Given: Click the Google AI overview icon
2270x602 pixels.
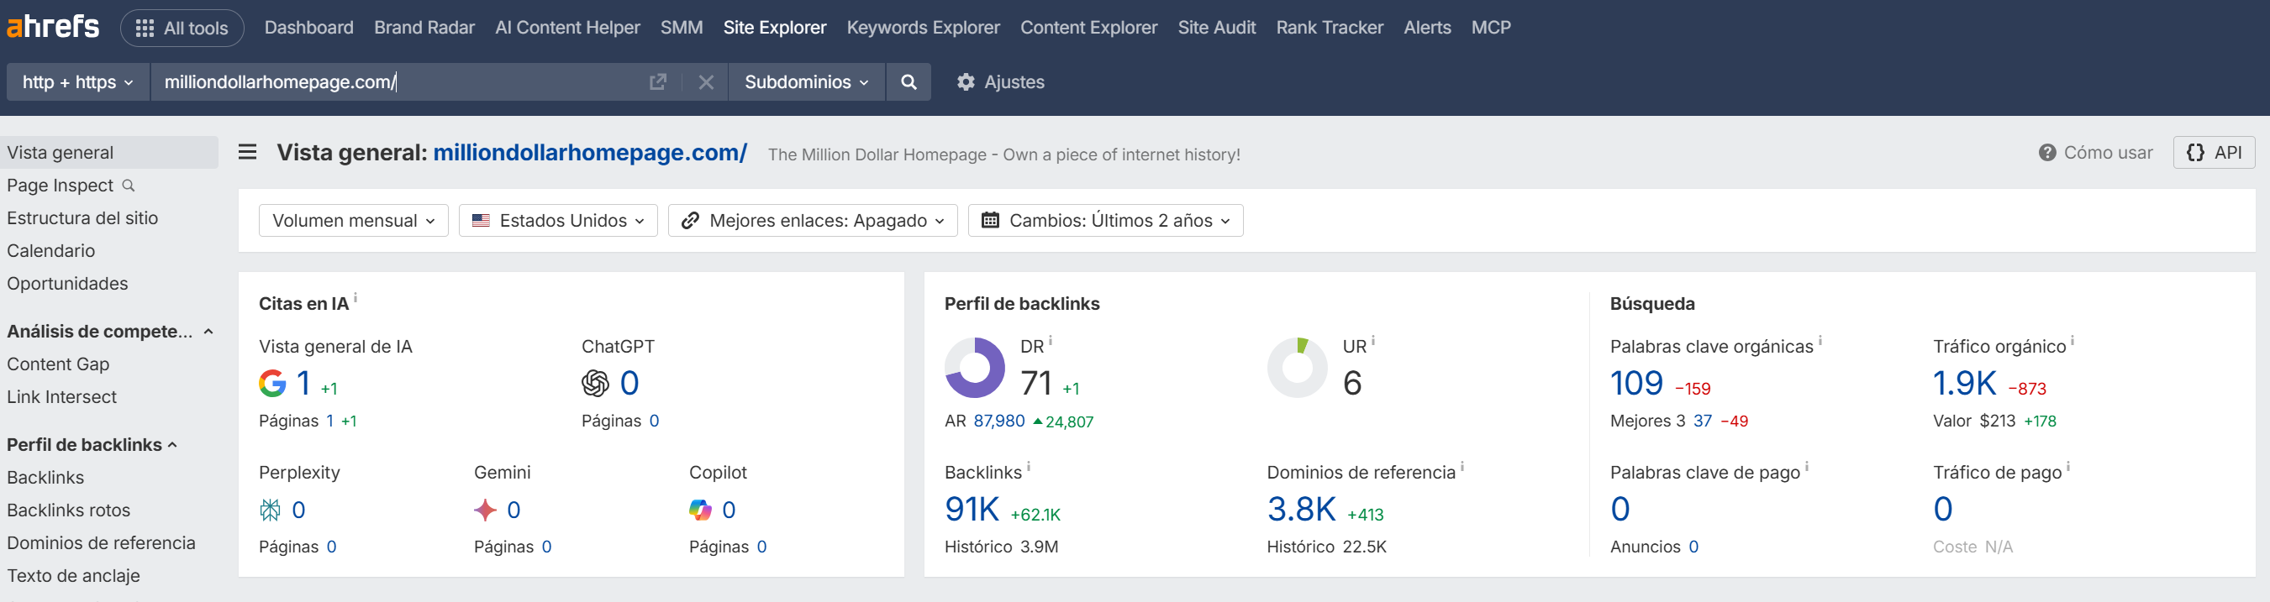Looking at the screenshot, I should click(272, 384).
